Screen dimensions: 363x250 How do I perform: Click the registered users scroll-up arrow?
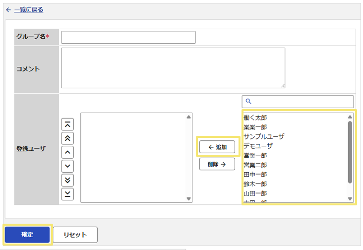click(x=188, y=117)
